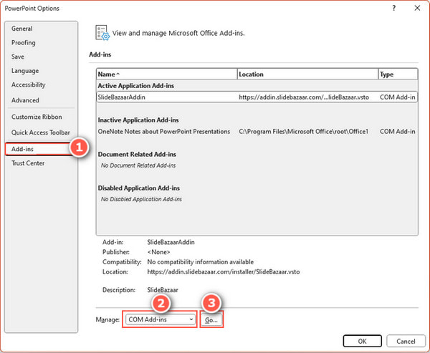Select Quick Access Toolbar category
Viewport: 430px width, 353px height.
pos(41,132)
